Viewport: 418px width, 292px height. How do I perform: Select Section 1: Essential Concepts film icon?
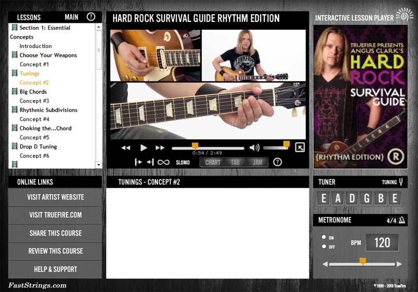point(15,28)
